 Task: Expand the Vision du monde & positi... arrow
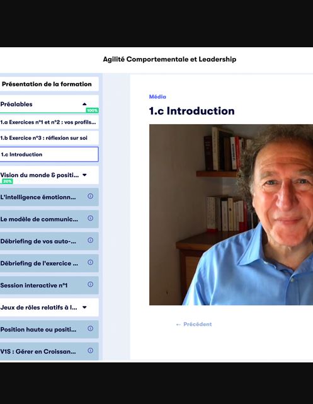click(84, 175)
